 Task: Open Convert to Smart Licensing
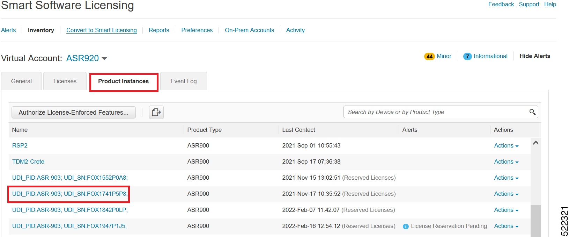pos(102,30)
